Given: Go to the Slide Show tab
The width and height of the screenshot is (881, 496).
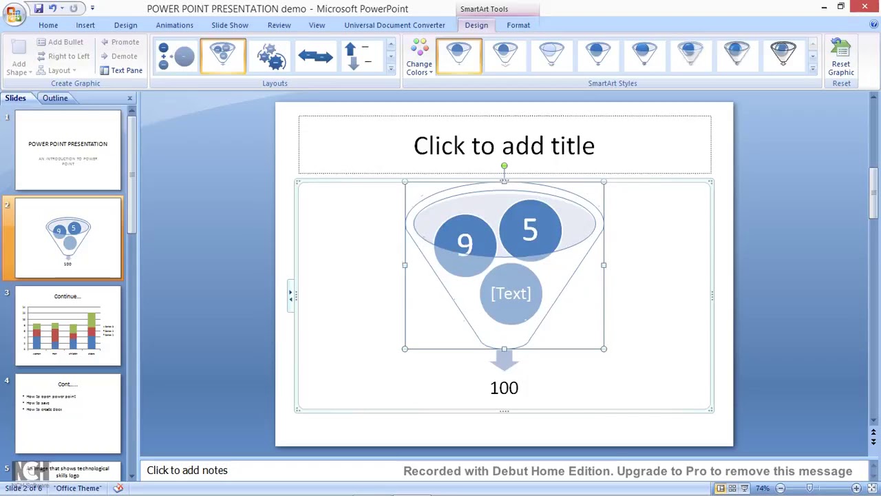Looking at the screenshot, I should click(230, 25).
